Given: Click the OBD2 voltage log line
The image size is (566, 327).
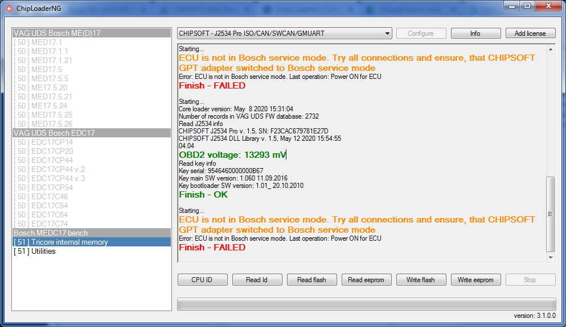Looking at the screenshot, I should [x=233, y=154].
